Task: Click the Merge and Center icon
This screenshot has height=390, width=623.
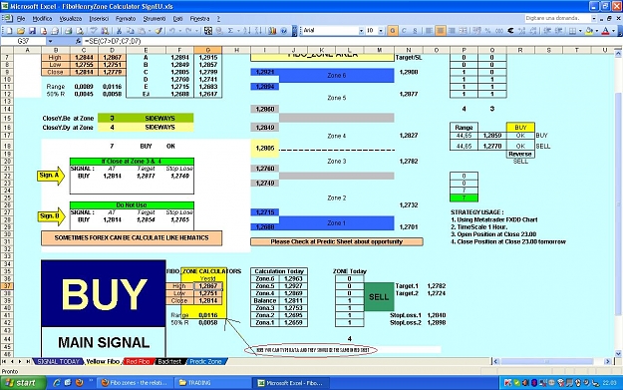Action: (463, 31)
